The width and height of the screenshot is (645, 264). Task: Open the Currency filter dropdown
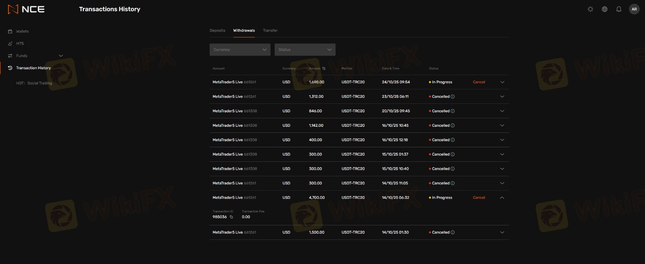(240, 49)
